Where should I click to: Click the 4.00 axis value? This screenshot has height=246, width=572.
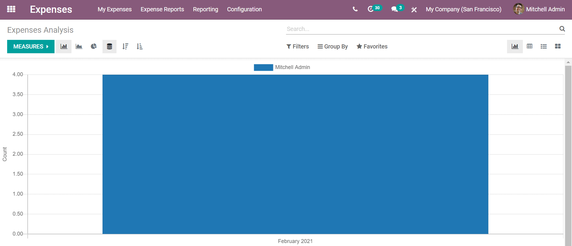18,74
